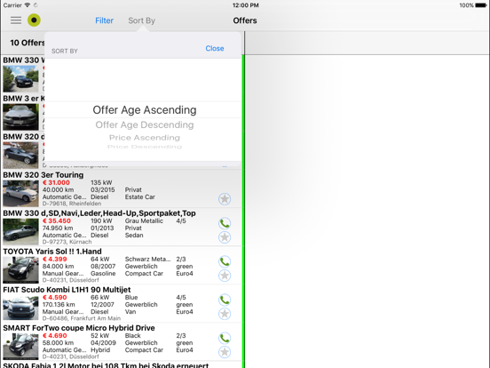Close the Sort By popover
490x368 pixels.
coord(215,48)
